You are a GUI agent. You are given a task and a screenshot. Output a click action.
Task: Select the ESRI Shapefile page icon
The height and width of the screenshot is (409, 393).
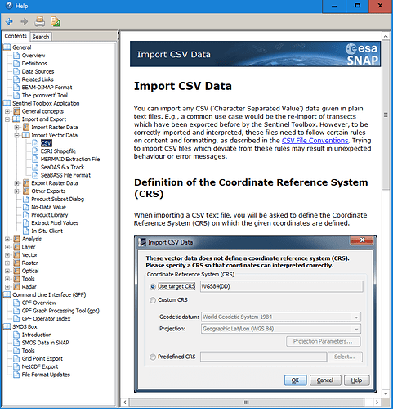point(35,151)
